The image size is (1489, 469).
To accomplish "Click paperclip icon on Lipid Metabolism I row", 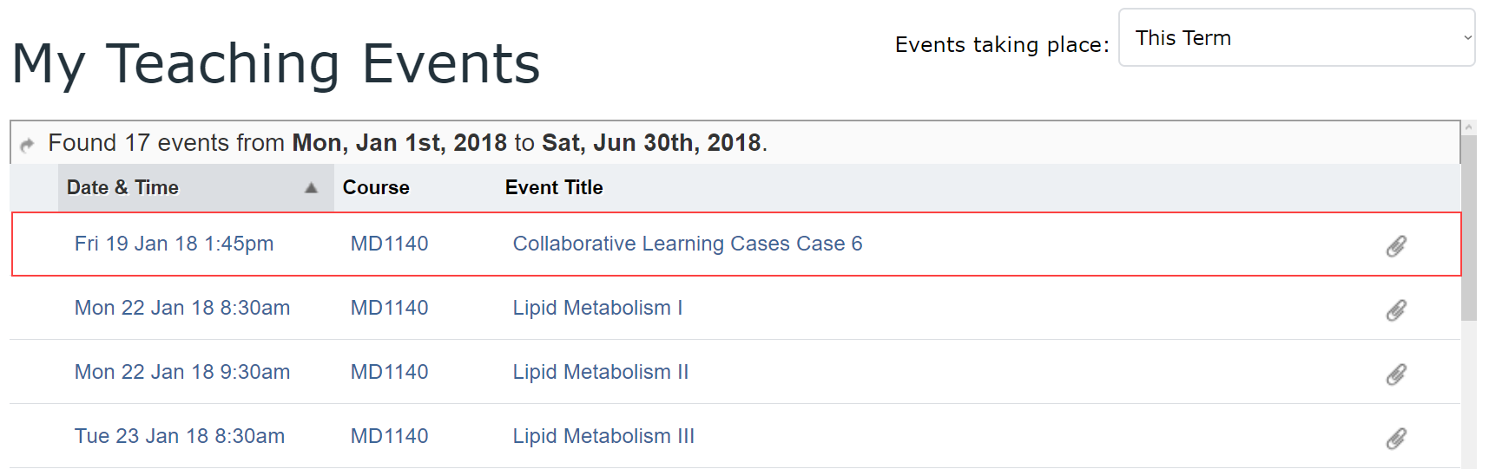I will (1396, 310).
